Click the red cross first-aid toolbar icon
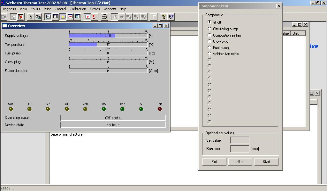 tap(87, 17)
